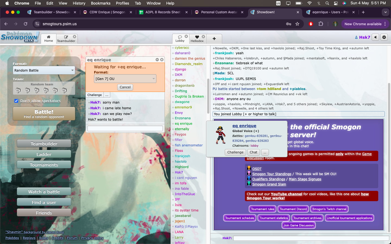Open the Chrome extensions puzzle icon
This screenshot has height=244, width=391.
(321, 24)
